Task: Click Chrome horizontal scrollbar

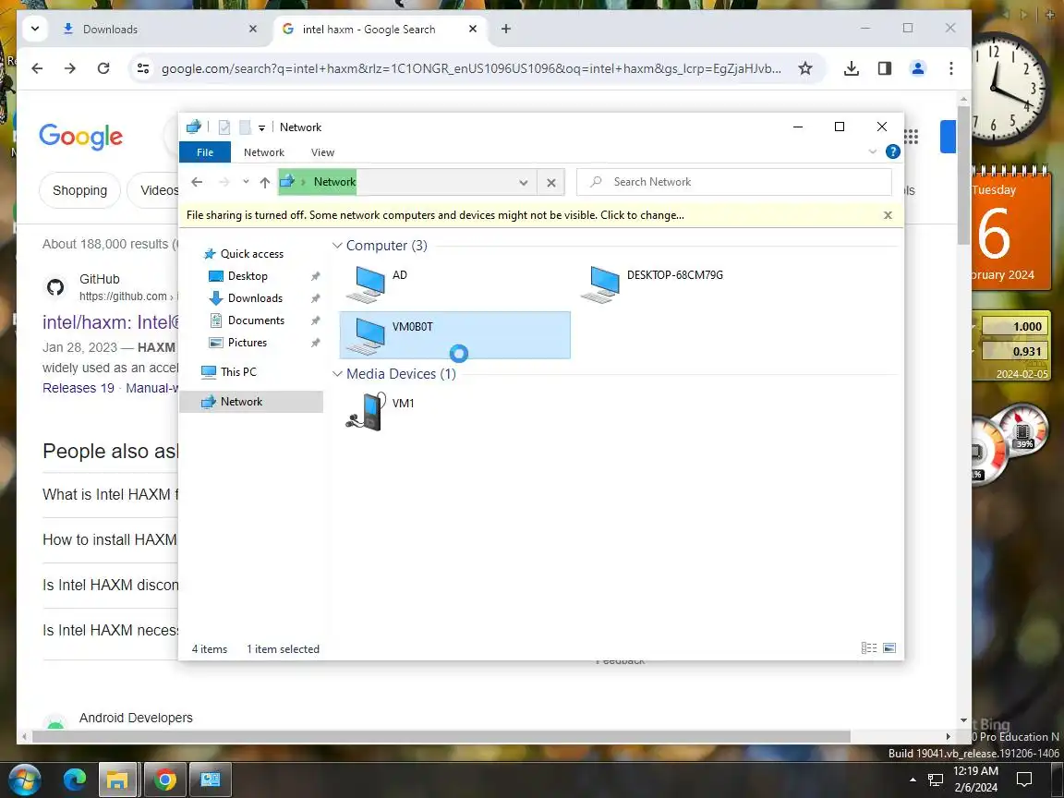Action: [x=441, y=737]
